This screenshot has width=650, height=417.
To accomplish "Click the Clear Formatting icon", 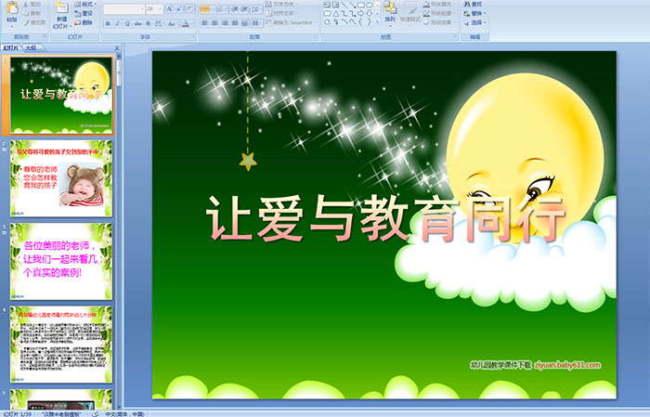I will pos(190,9).
